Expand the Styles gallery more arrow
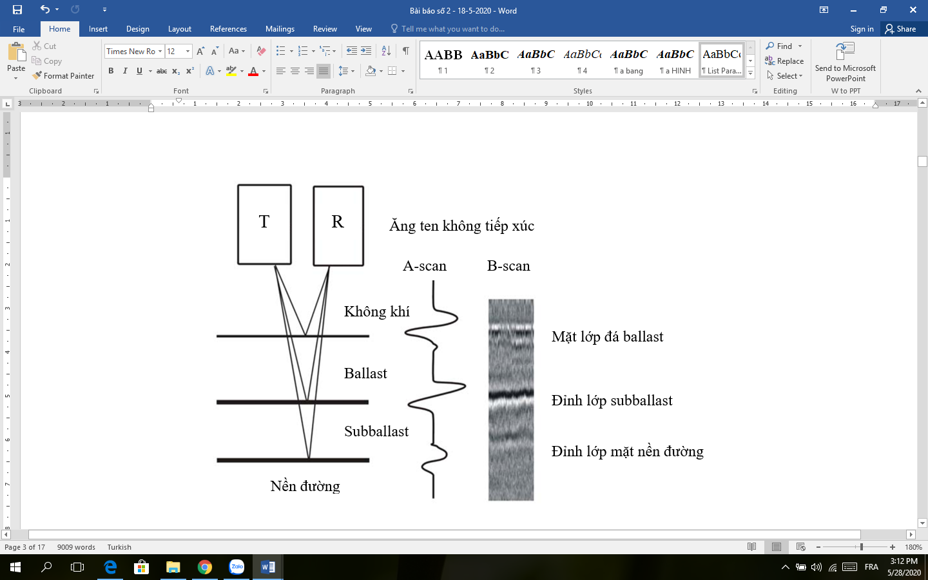928x580 pixels. (x=750, y=74)
